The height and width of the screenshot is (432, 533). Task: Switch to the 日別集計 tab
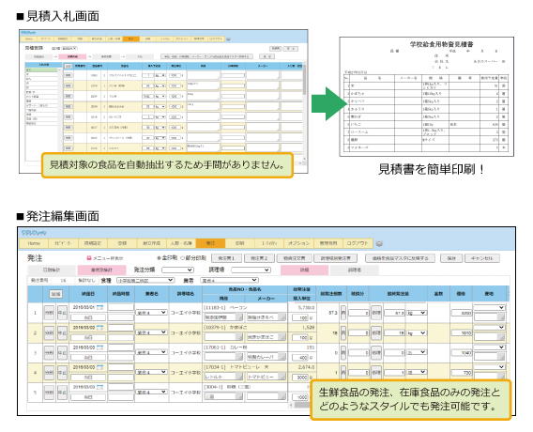(x=52, y=270)
